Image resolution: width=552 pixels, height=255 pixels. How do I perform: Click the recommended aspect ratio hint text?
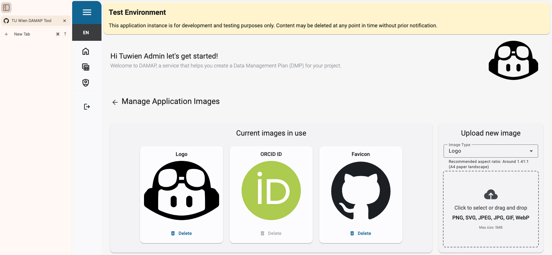(x=488, y=164)
